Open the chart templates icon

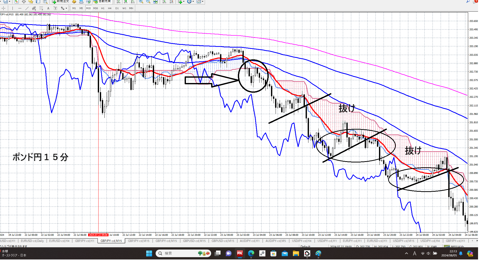[199, 2]
